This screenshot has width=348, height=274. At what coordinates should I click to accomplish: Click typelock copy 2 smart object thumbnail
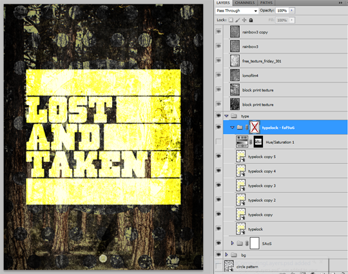[x=240, y=200]
